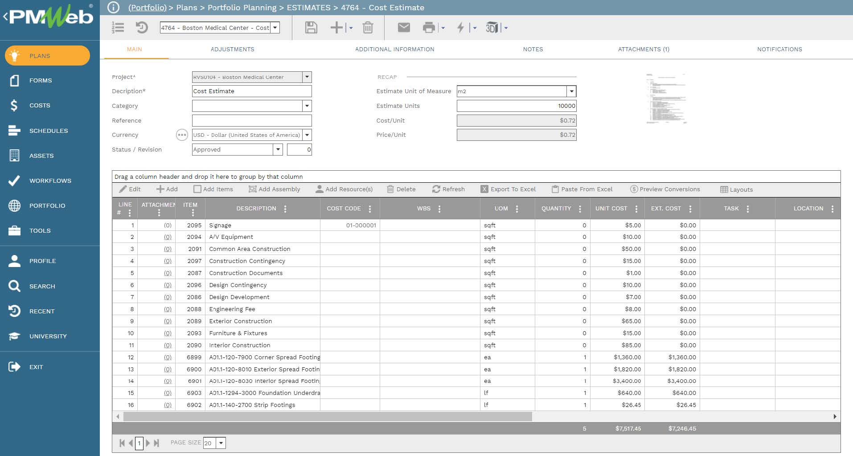Open the Quantity column options menu
The height and width of the screenshot is (456, 853).
pos(580,209)
